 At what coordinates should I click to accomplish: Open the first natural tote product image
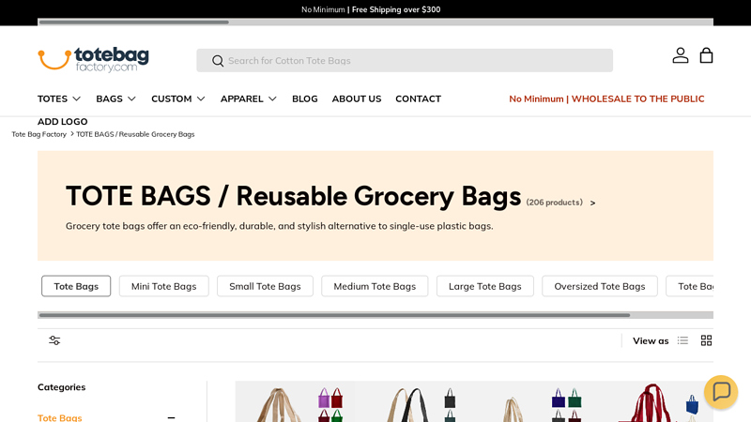pos(295,401)
